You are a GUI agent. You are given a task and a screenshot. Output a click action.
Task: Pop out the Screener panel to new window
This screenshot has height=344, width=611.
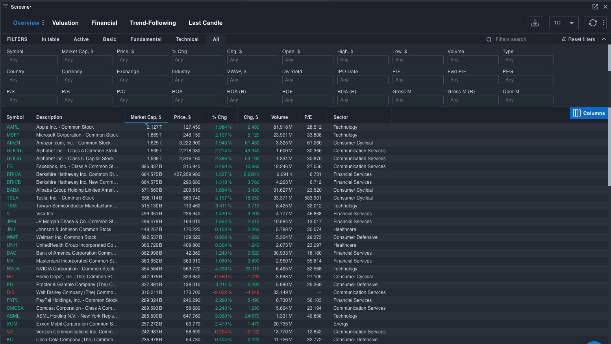pyautogui.click(x=595, y=7)
